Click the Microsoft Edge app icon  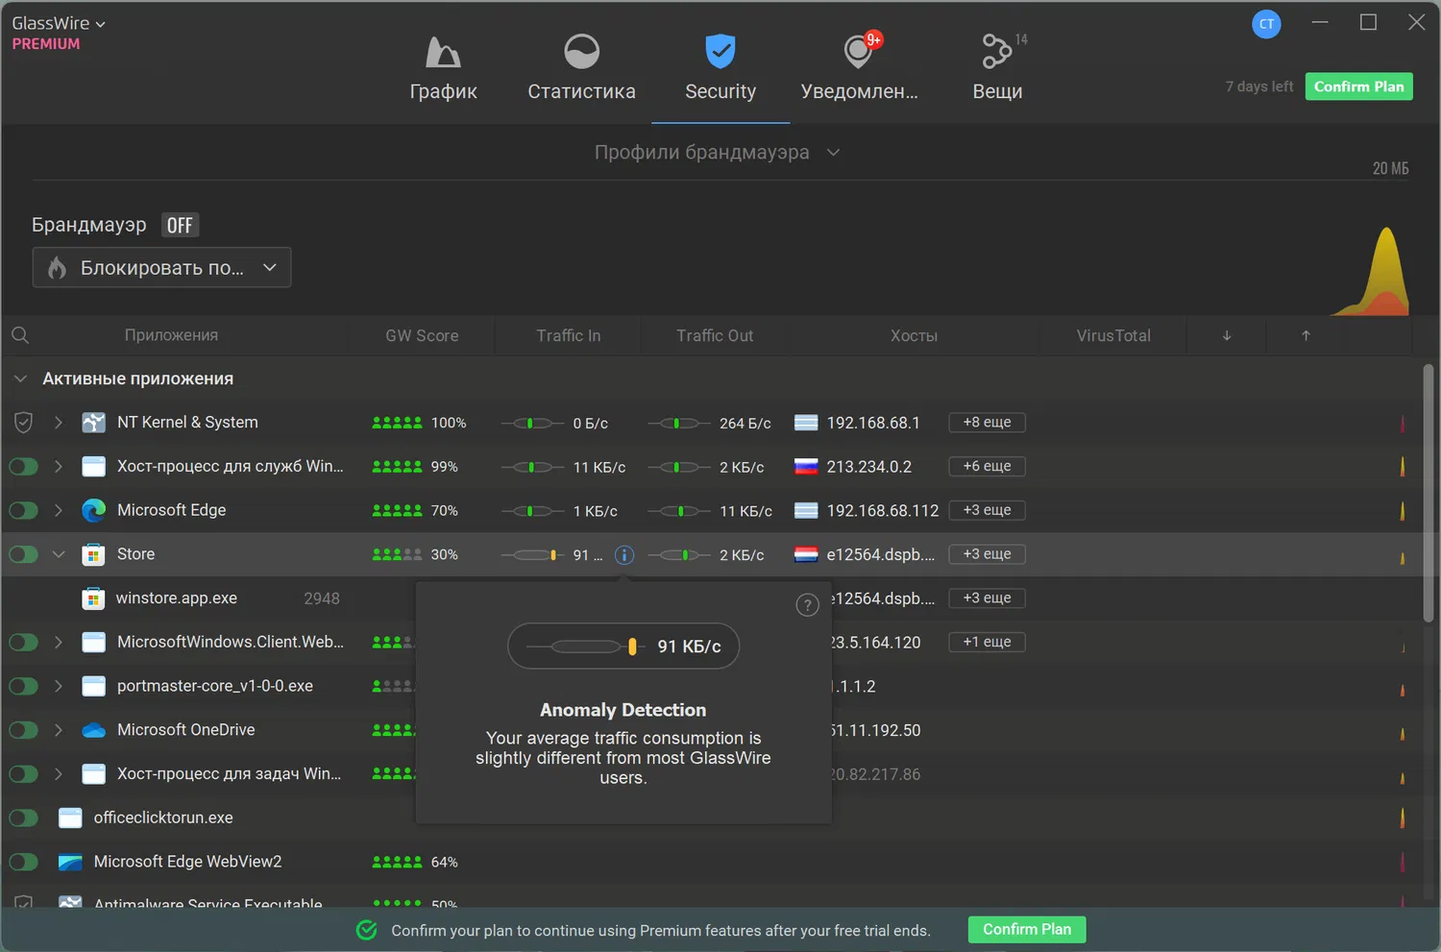(93, 510)
